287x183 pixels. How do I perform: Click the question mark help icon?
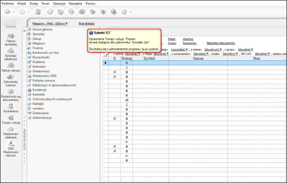124,12
